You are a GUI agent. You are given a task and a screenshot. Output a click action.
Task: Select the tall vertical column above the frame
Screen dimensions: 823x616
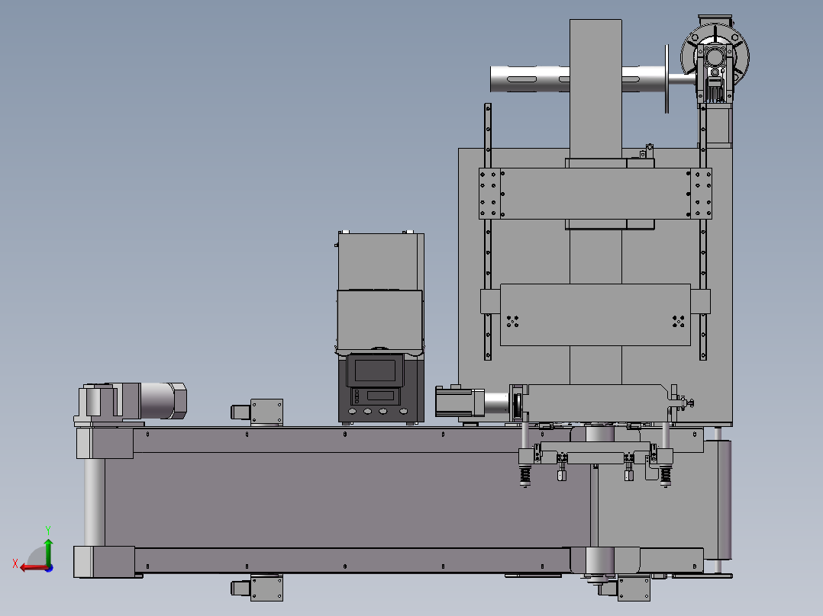(x=595, y=89)
